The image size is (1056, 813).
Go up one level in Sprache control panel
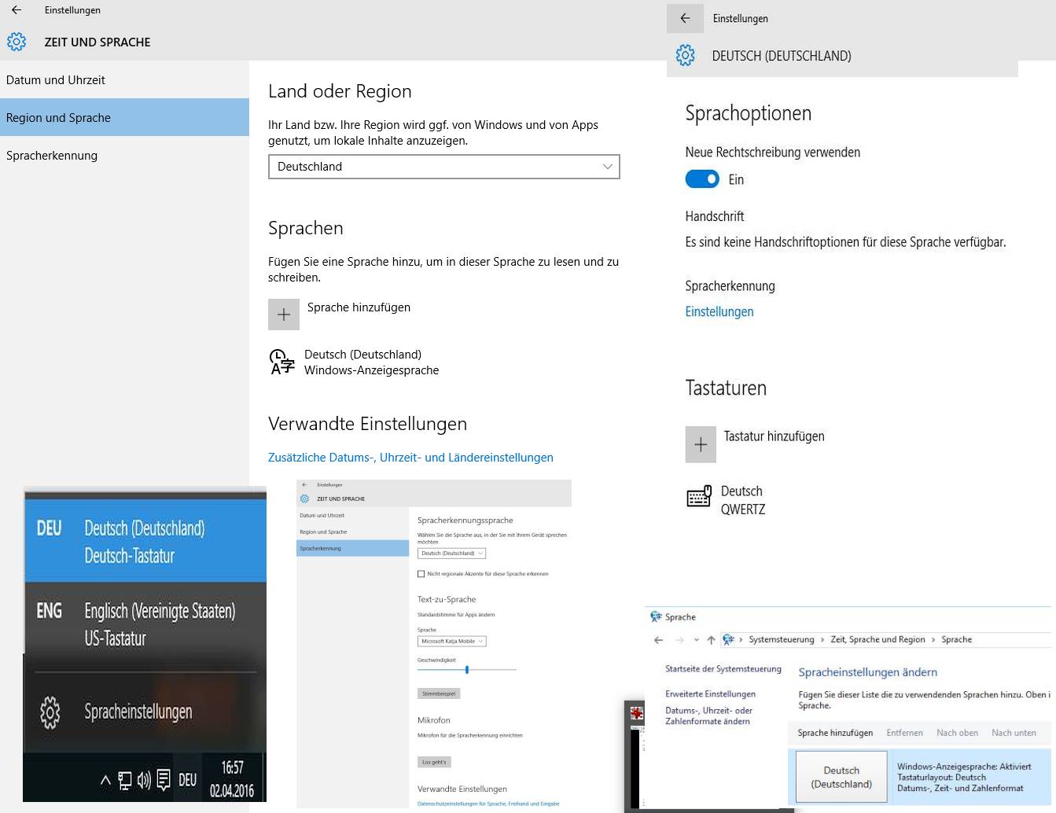[x=711, y=640]
